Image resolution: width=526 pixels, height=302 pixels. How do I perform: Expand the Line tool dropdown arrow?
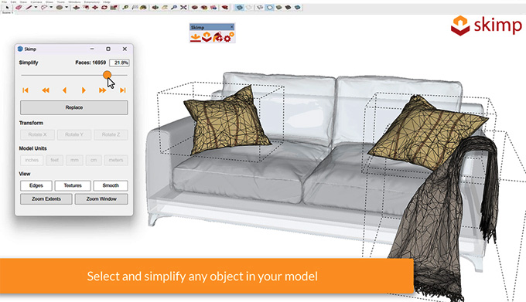tap(36, 8)
